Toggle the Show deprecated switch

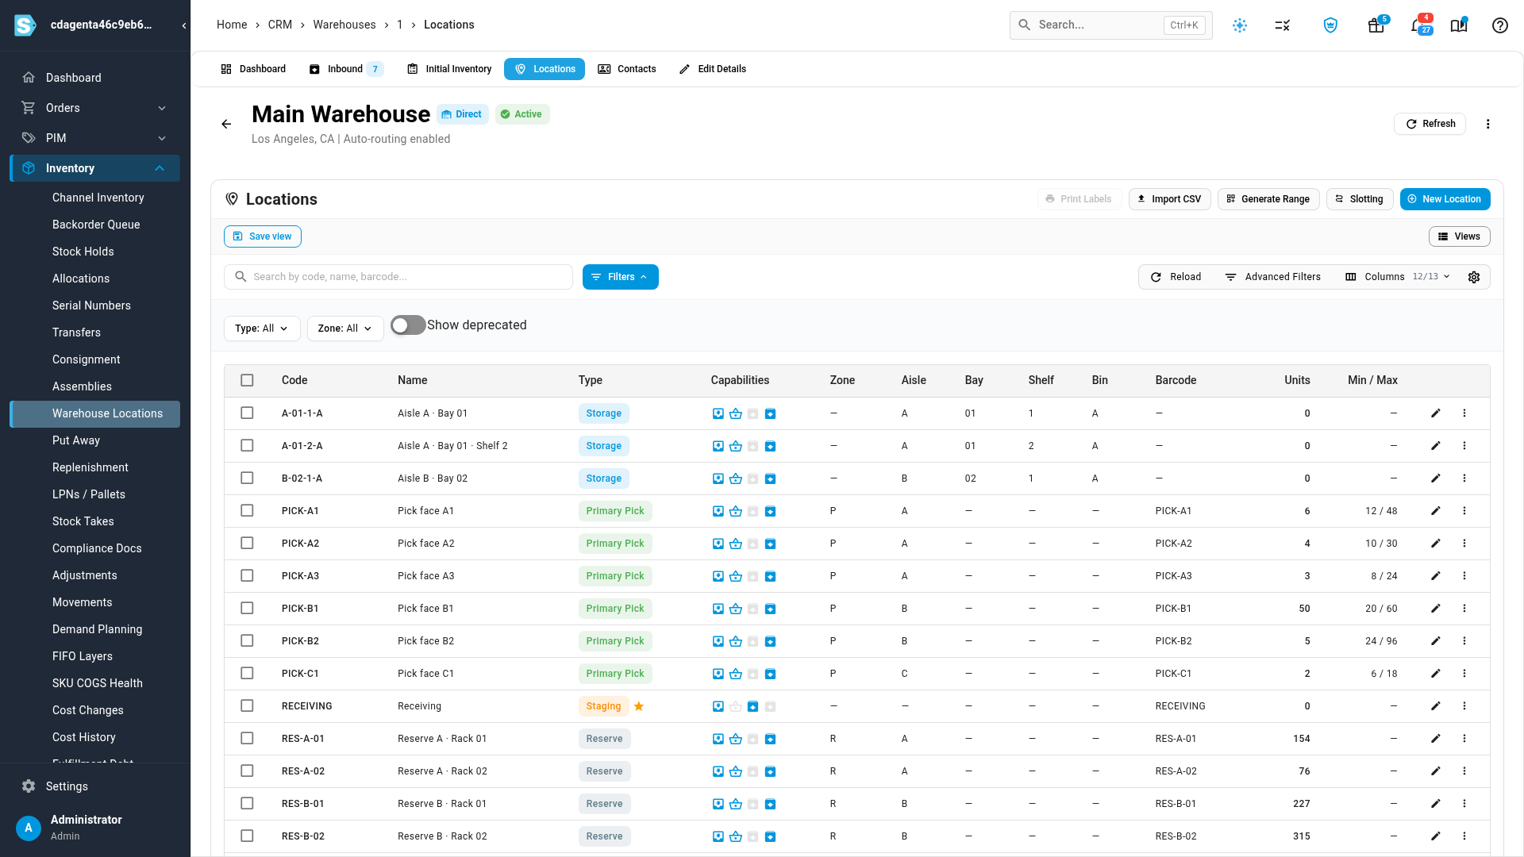[x=408, y=325]
